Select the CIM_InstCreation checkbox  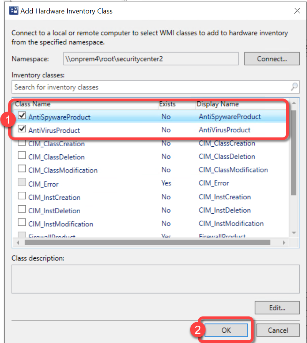(22, 197)
